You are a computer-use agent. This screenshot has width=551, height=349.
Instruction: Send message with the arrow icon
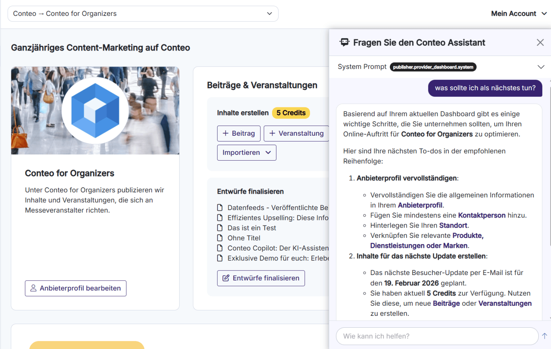click(545, 336)
